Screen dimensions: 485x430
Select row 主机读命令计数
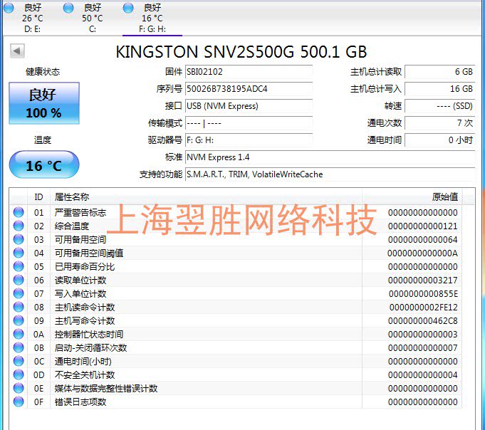[236, 307]
